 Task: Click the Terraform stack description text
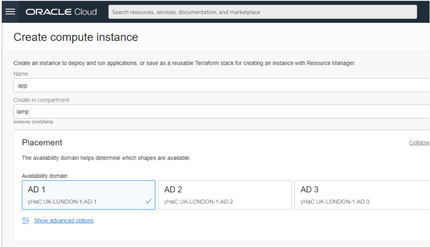184,63
